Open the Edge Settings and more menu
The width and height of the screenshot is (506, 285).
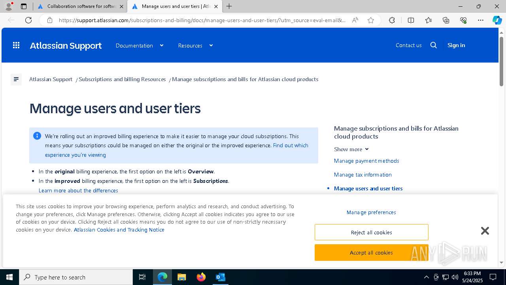point(481,20)
